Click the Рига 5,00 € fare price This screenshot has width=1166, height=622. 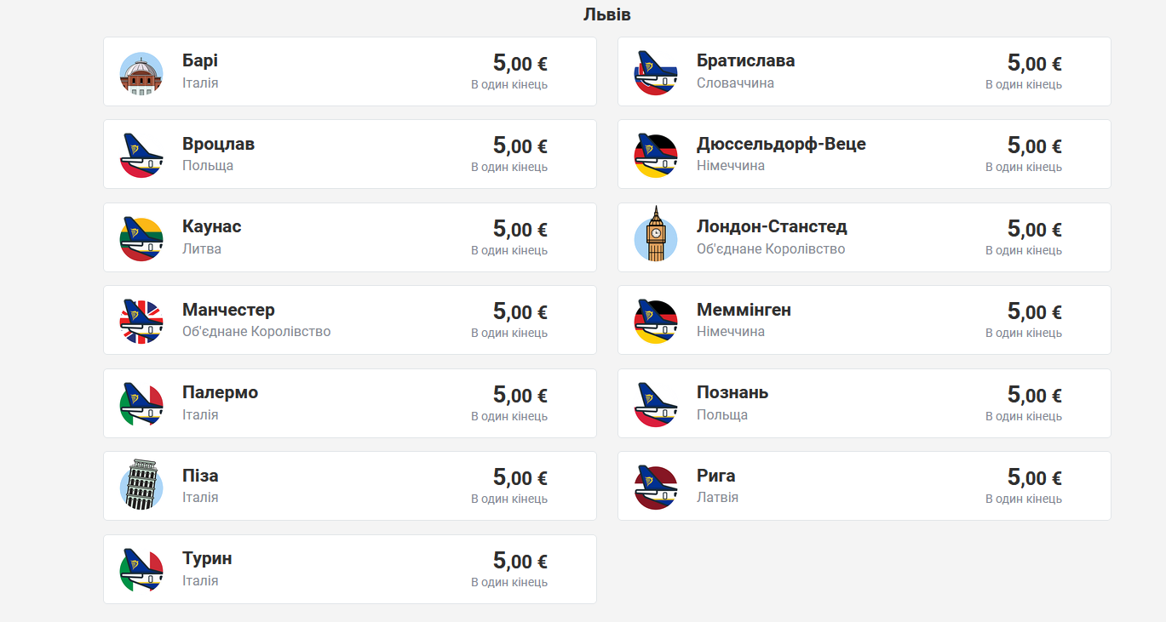pyautogui.click(x=1034, y=478)
